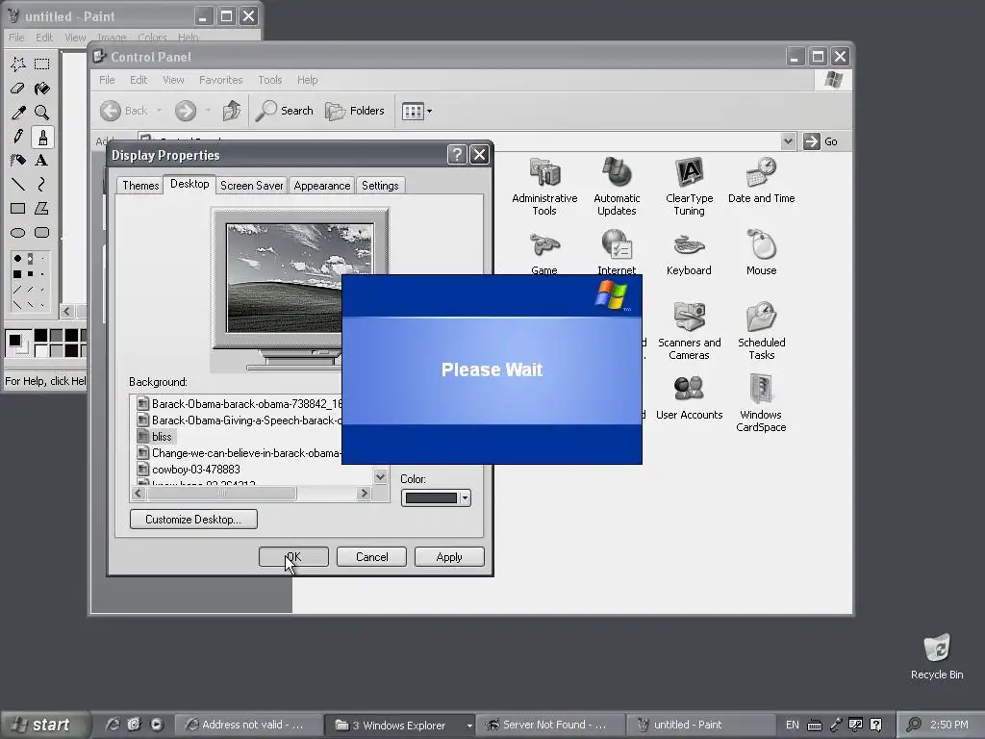The height and width of the screenshot is (739, 985).
Task: Click background list horizontal scrollbar thumb
Action: [222, 494]
